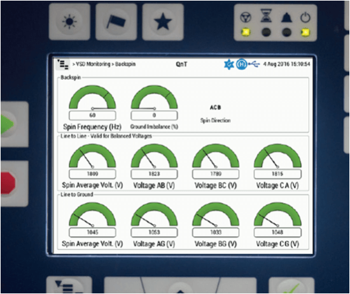Tap the brightness sun button

click(x=69, y=22)
